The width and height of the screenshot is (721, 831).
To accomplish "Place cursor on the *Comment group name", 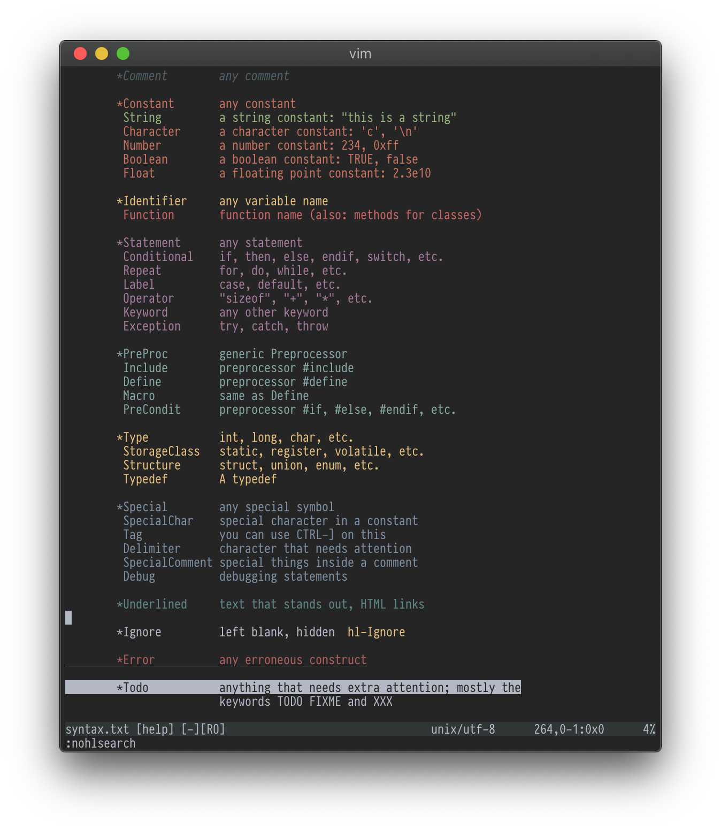I will (142, 76).
